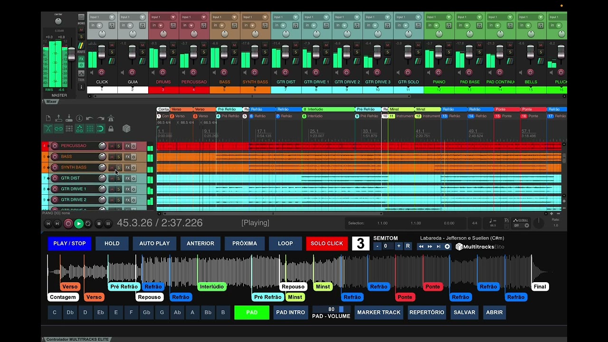The height and width of the screenshot is (342, 608).
Task: Go to project start transport button
Action: coord(48,224)
